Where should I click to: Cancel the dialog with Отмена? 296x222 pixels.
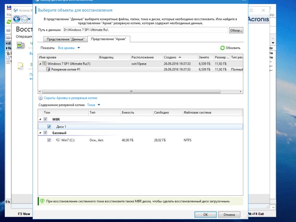(229, 215)
